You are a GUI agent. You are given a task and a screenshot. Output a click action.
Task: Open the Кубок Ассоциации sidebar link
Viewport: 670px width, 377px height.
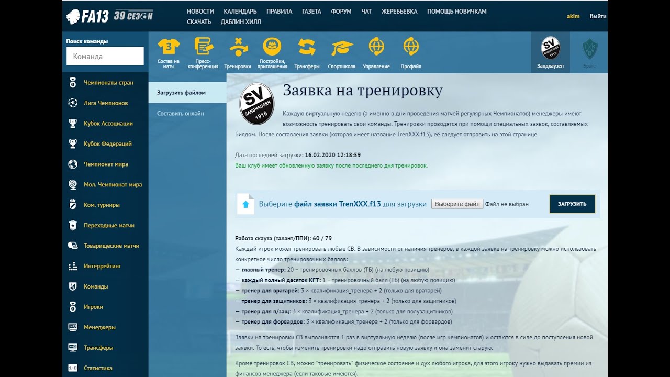(108, 124)
